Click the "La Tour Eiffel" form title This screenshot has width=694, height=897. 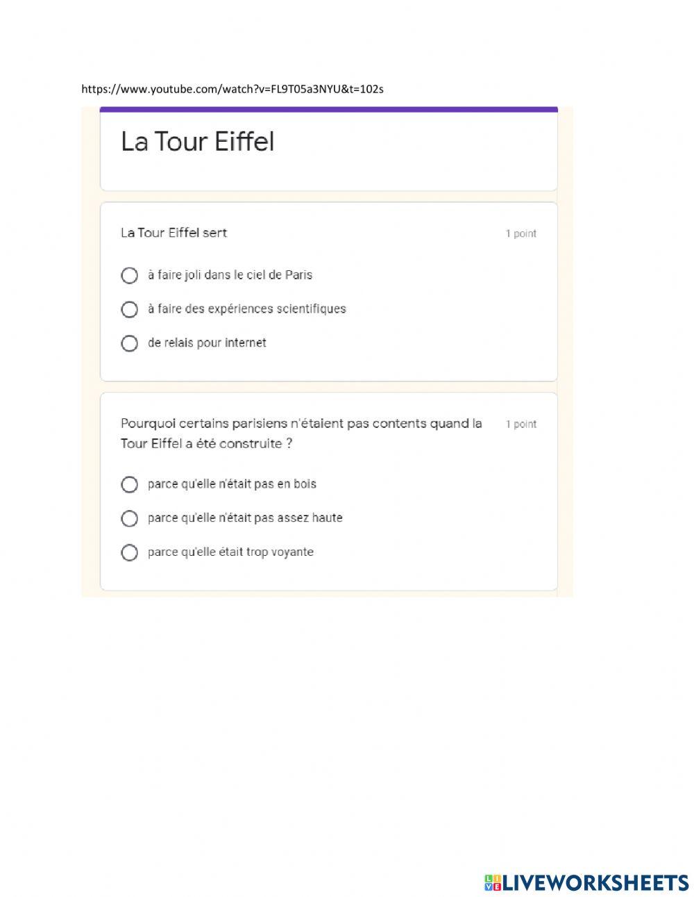click(x=198, y=142)
